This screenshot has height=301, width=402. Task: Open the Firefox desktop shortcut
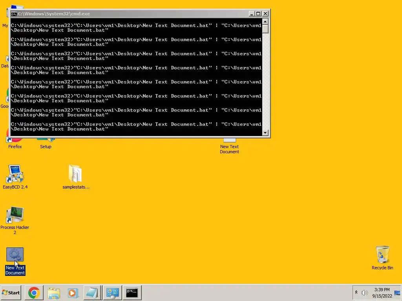(x=15, y=143)
